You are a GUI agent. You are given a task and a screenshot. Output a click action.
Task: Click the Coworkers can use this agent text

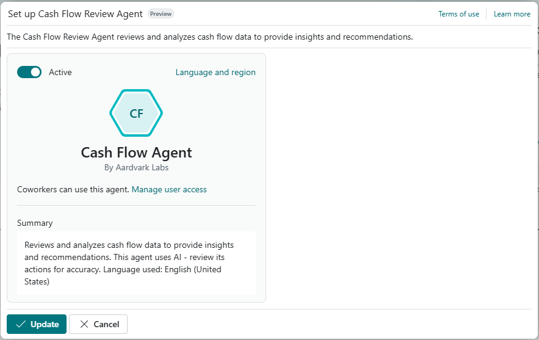pos(73,189)
